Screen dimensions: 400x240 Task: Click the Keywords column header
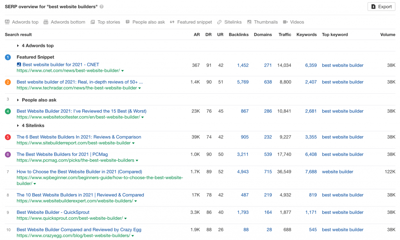306,35
